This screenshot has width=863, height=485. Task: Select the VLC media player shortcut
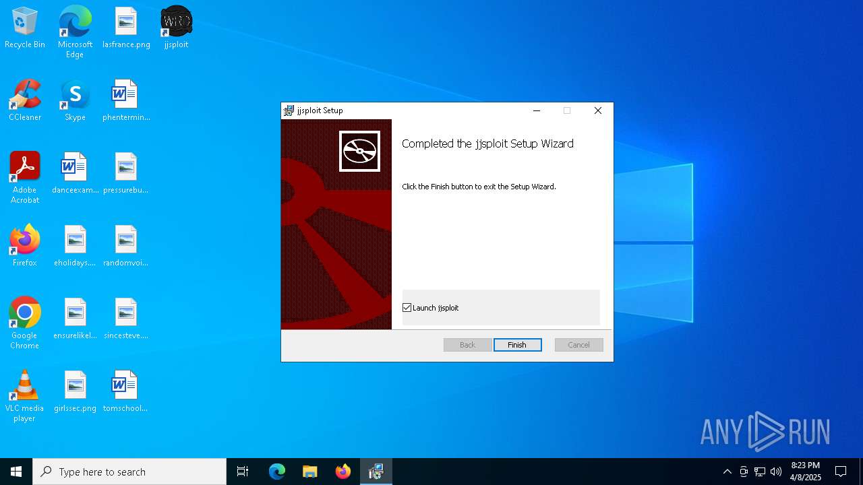coord(25,396)
